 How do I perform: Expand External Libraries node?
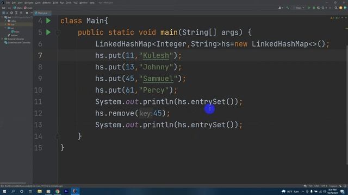click(2, 39)
